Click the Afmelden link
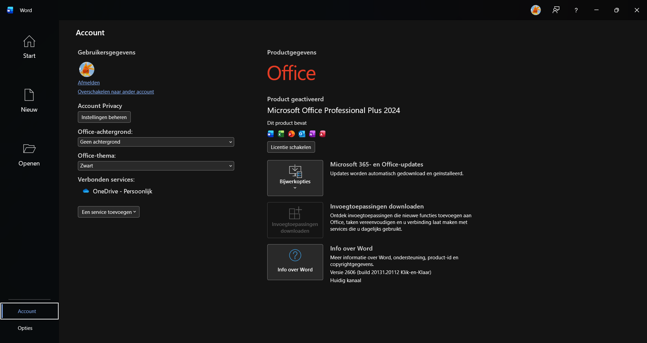The width and height of the screenshot is (647, 343). (x=89, y=83)
